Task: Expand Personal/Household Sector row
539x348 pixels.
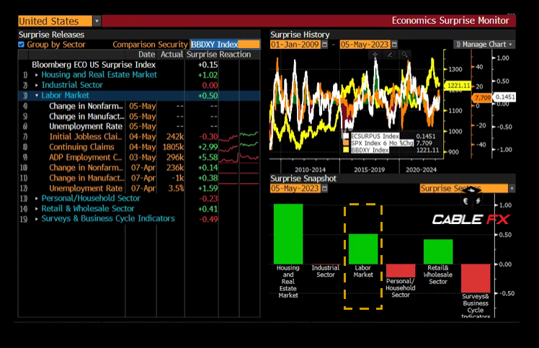Action: [37, 198]
